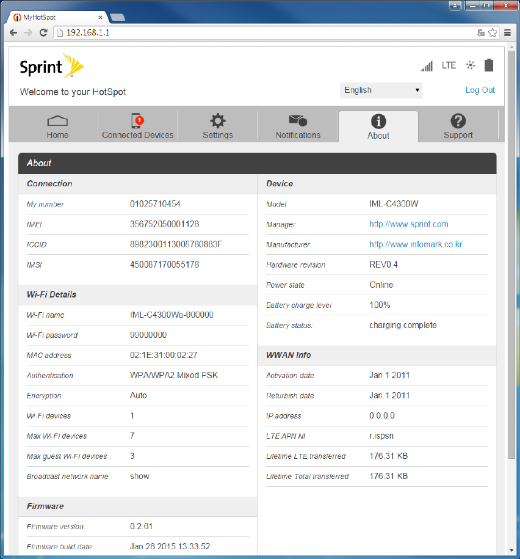The image size is (520, 559).
Task: Close the MyHotSpot browser tab
Action: 101,17
